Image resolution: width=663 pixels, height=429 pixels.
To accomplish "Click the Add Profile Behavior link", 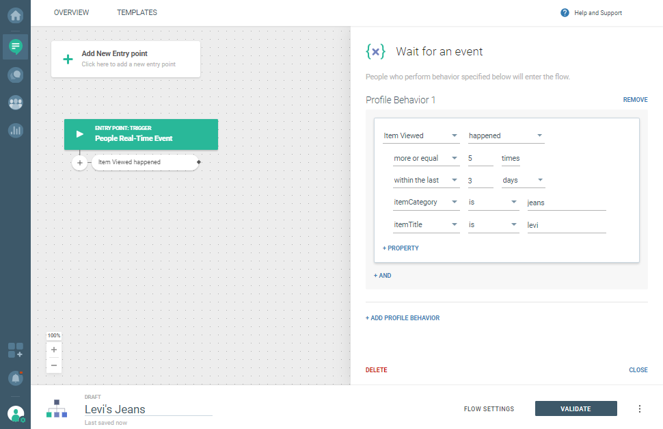I will pos(403,318).
